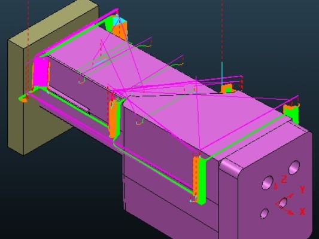Select the upper-right hole on end face

point(294,167)
